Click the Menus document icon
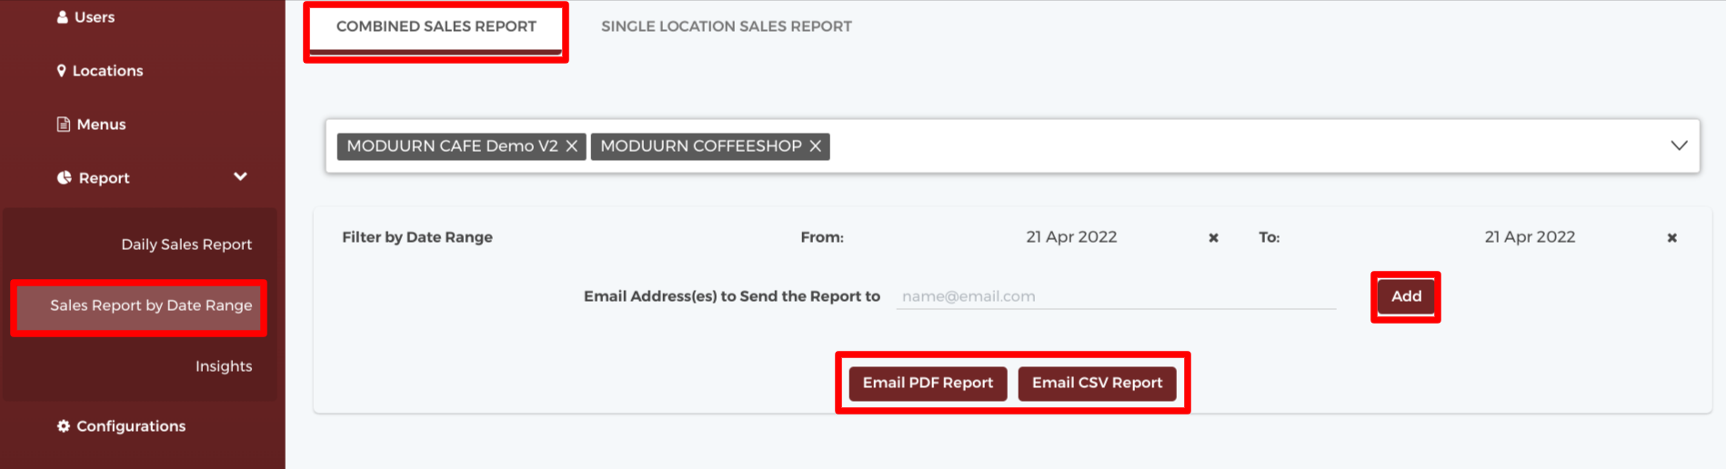The height and width of the screenshot is (469, 1726). (x=64, y=125)
